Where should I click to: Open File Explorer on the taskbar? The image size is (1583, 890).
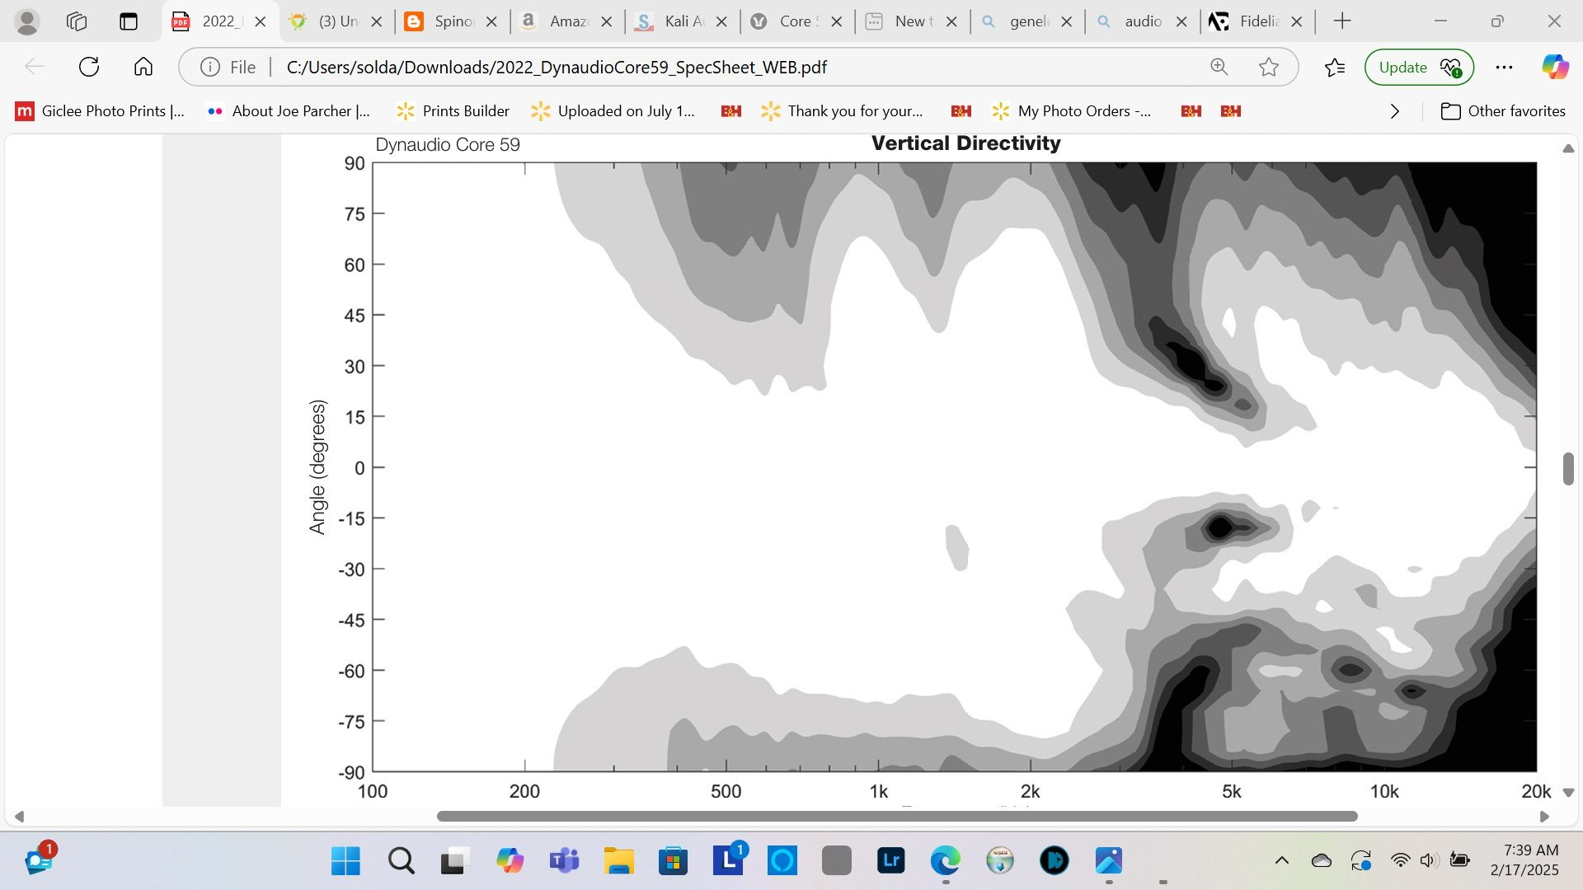(618, 861)
